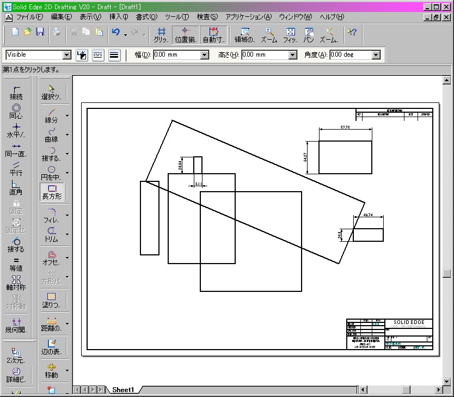Select the 領域の zoom area tool
This screenshot has width=454, height=397.
pos(244,35)
